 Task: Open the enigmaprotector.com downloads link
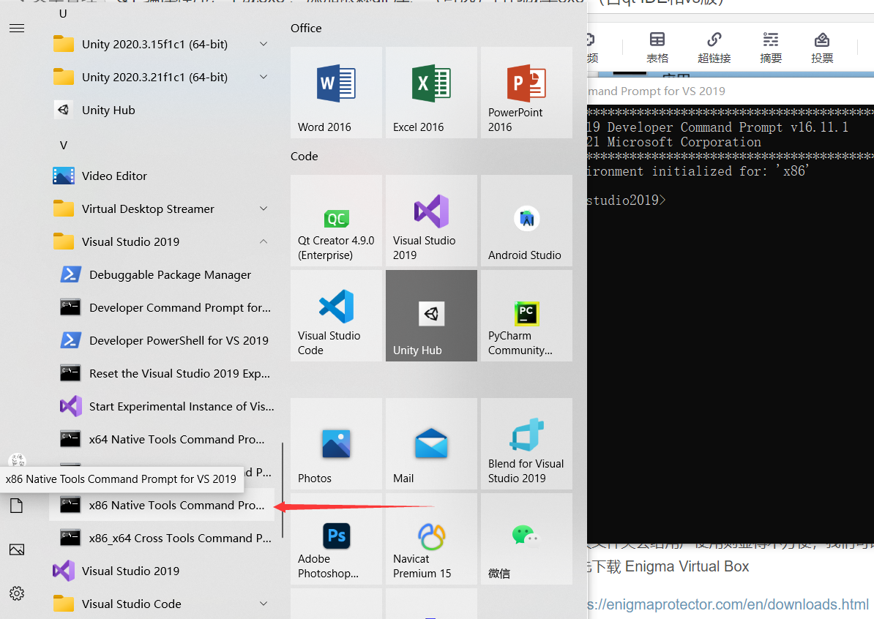[728, 604]
